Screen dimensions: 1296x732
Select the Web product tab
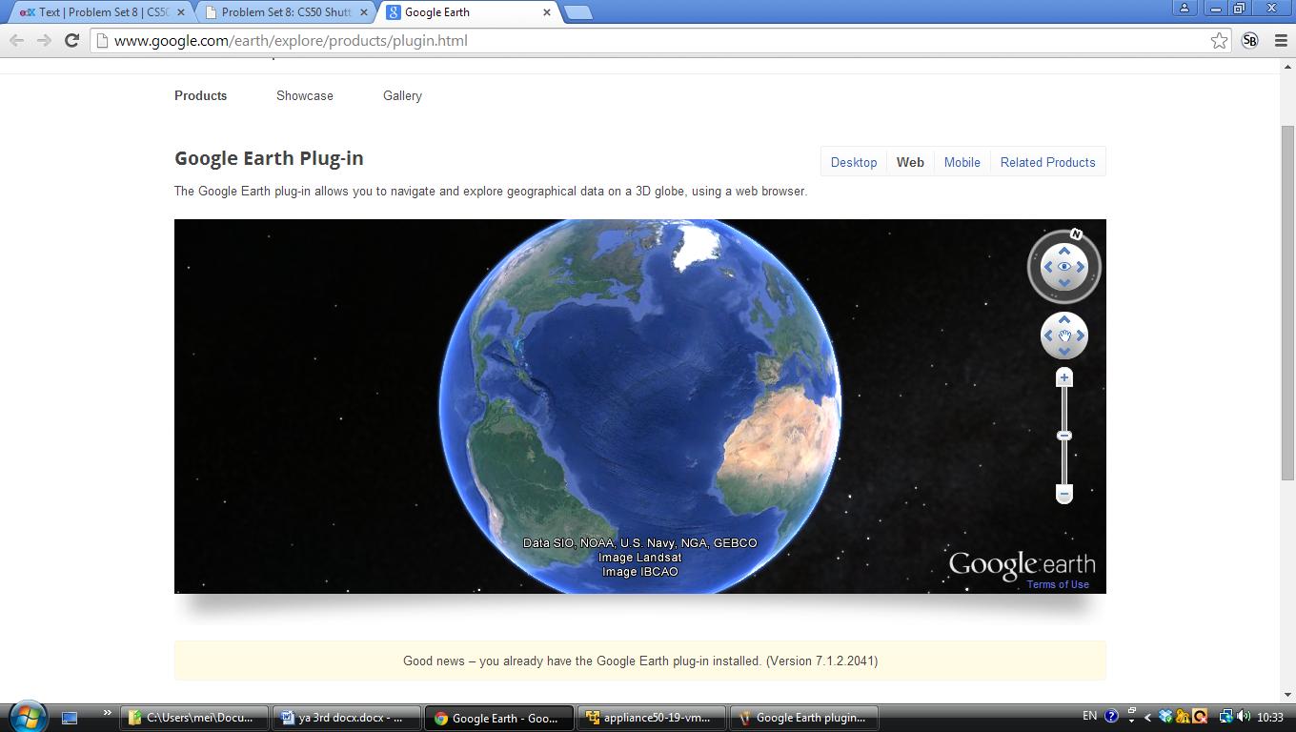910,162
